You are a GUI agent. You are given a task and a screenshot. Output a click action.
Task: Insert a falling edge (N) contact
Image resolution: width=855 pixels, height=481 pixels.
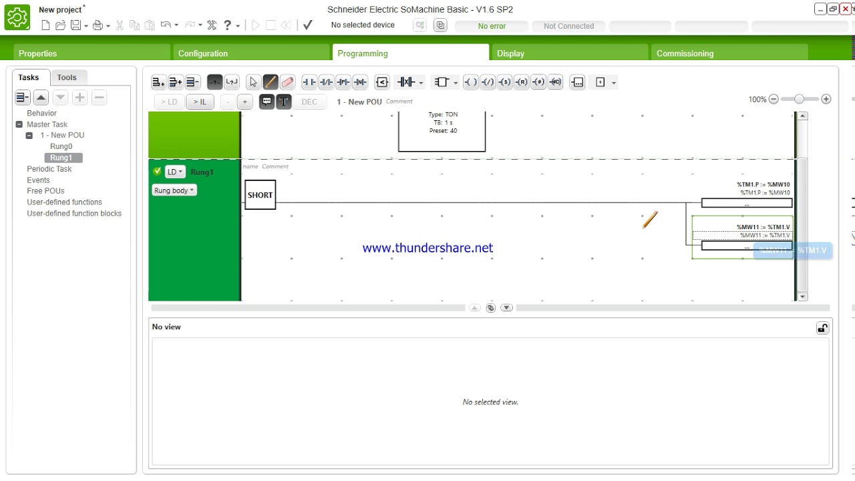coord(360,82)
